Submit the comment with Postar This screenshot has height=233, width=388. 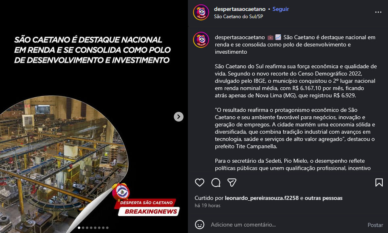coord(375,225)
